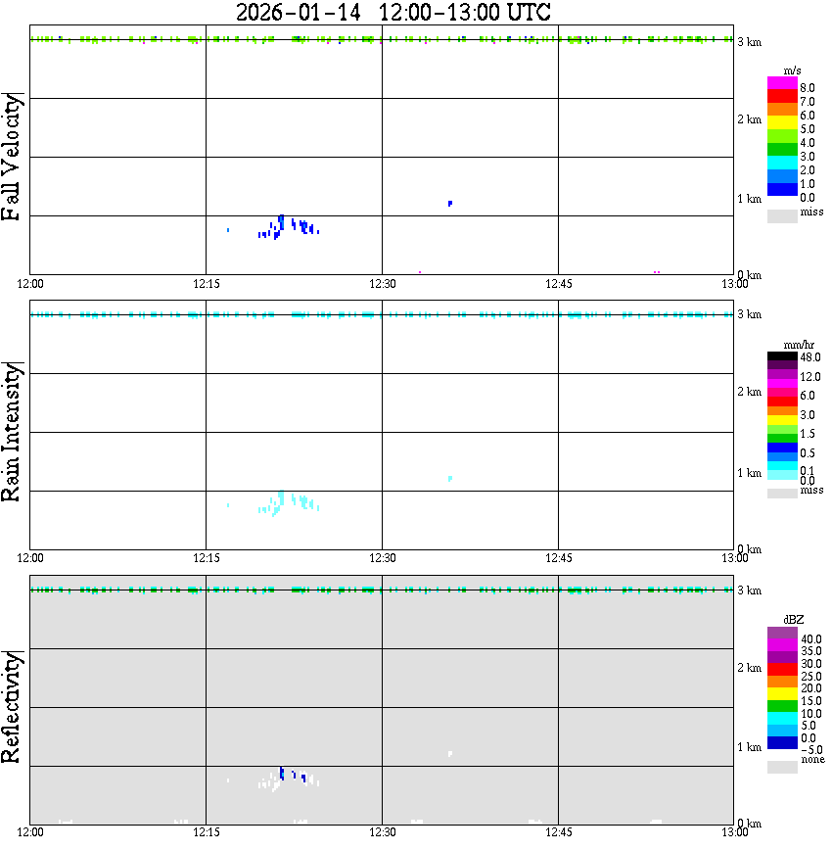832x850 pixels.
Task: Select the m/s unit label
Action: 792,71
